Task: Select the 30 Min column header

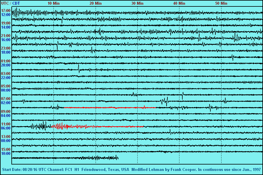Action: click(x=137, y=3)
